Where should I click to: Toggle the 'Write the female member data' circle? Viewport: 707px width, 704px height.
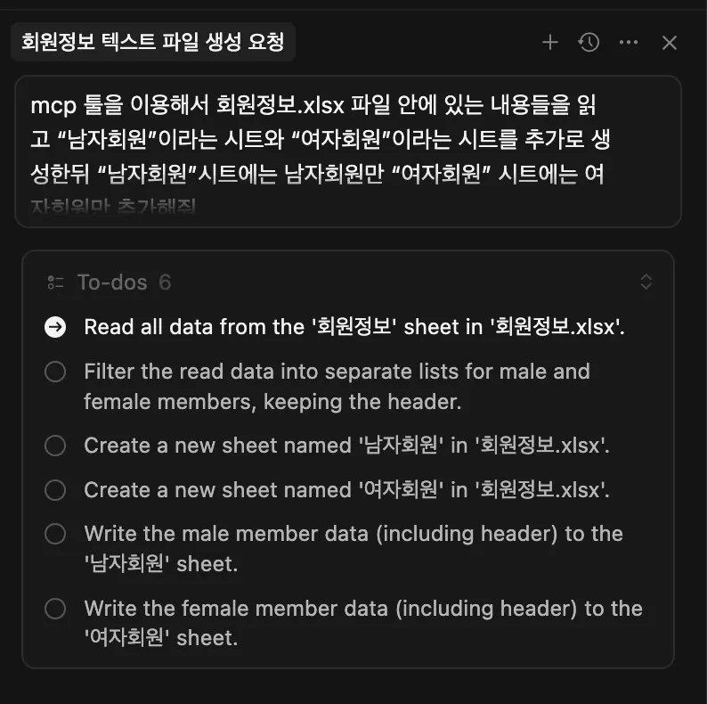point(55,609)
